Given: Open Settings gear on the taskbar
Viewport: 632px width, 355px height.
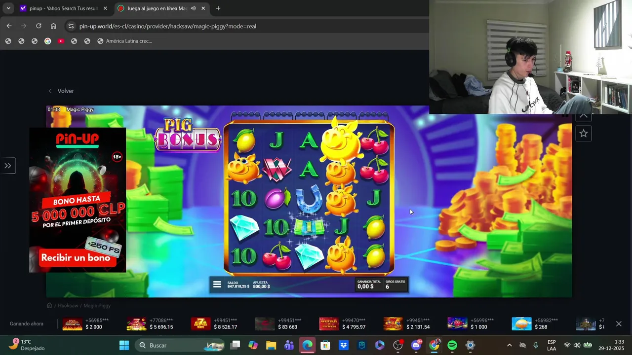Looking at the screenshot, I should pyautogui.click(x=471, y=345).
